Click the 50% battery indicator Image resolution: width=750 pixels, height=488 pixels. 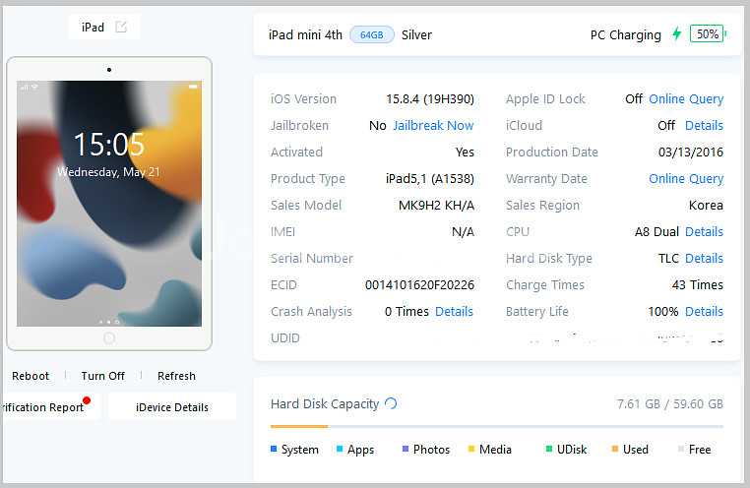pyautogui.click(x=708, y=33)
